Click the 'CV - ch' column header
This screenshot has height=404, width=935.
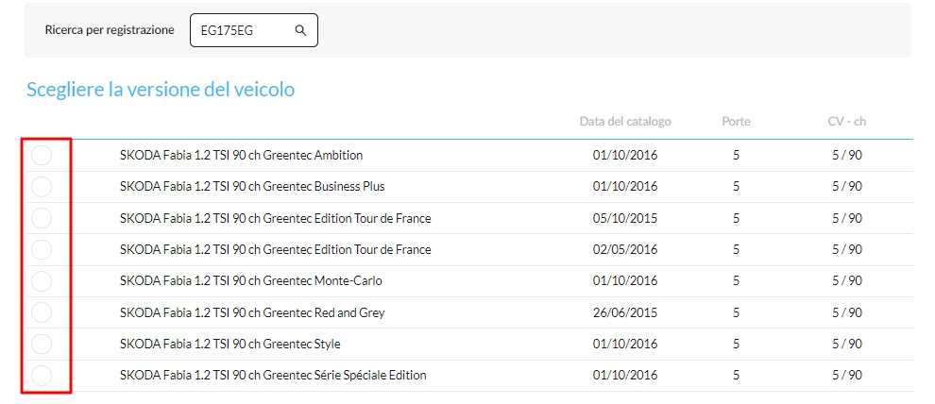tap(847, 122)
